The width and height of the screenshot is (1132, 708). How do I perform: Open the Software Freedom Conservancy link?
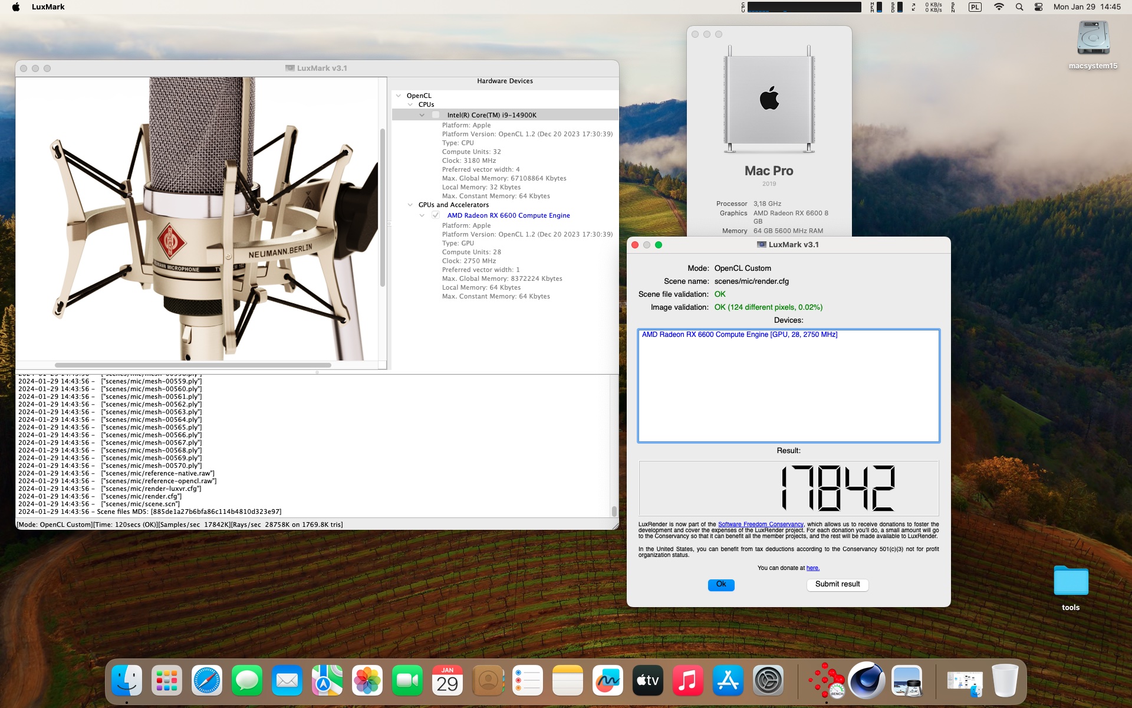coord(761,524)
